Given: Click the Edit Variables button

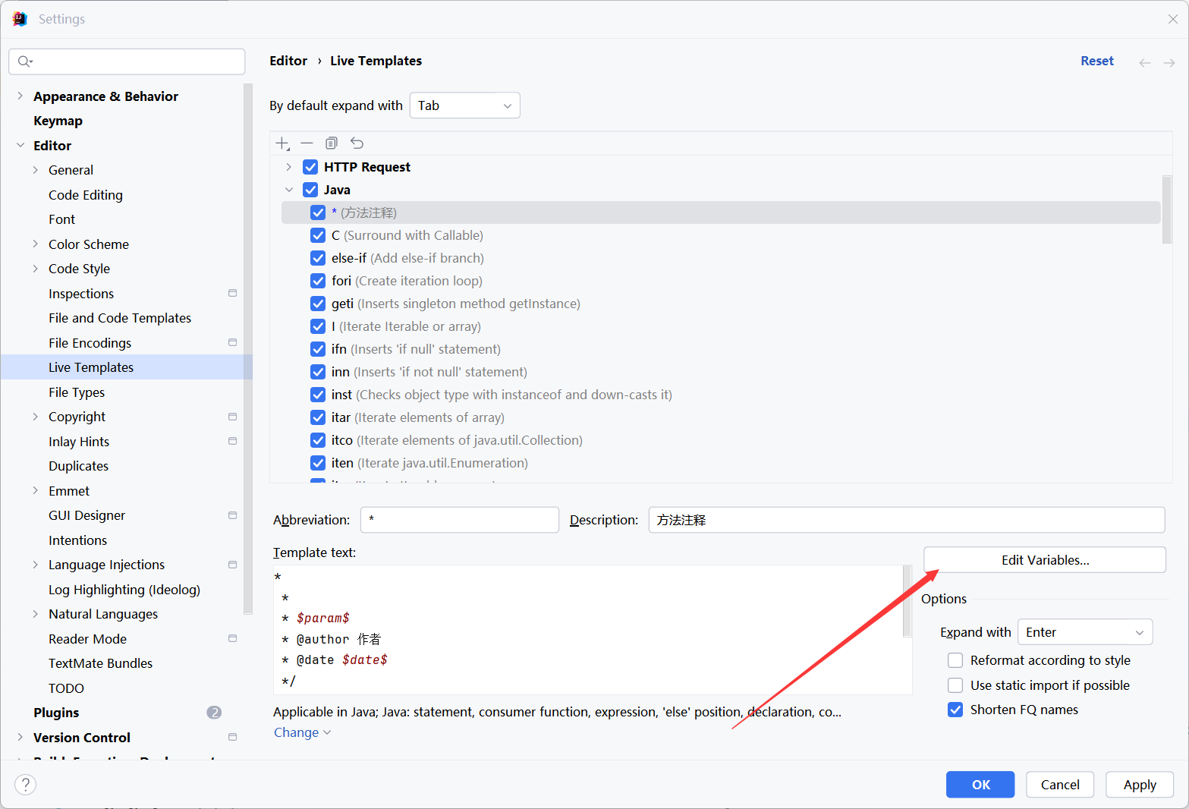Looking at the screenshot, I should 1044,560.
